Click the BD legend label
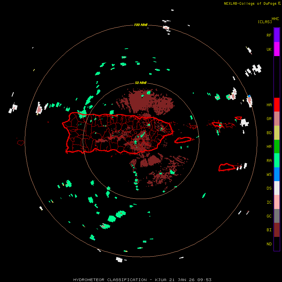282x282 pixels. pos(269,133)
